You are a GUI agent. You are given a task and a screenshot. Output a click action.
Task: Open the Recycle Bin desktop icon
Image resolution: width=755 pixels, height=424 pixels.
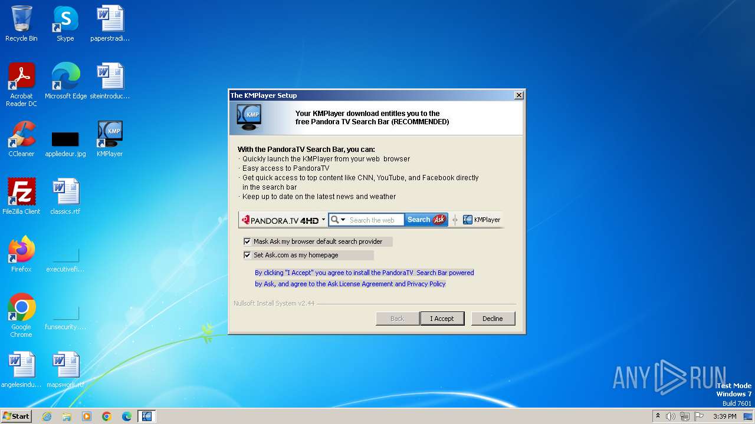(x=21, y=24)
